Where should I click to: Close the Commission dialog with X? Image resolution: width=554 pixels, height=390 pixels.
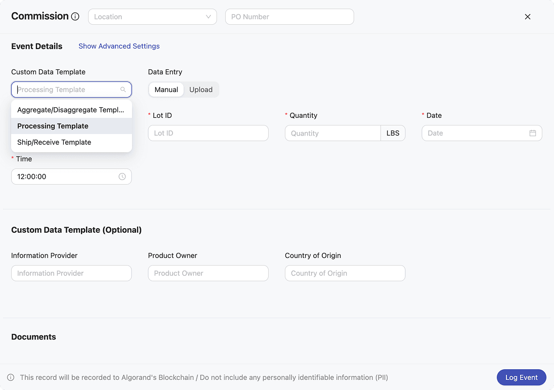pos(528,17)
